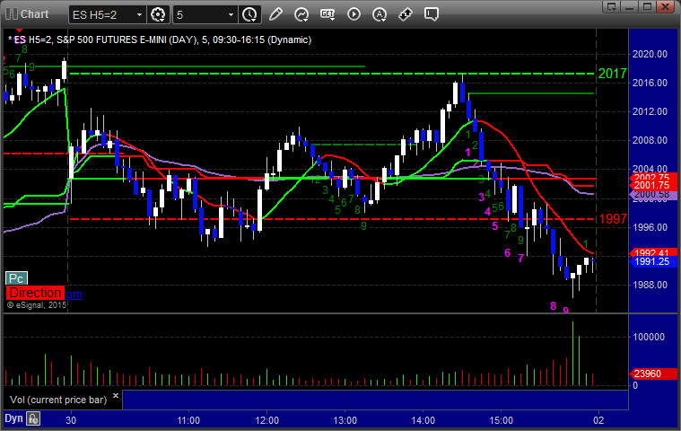Click the 100000 volume axis label

click(649, 337)
